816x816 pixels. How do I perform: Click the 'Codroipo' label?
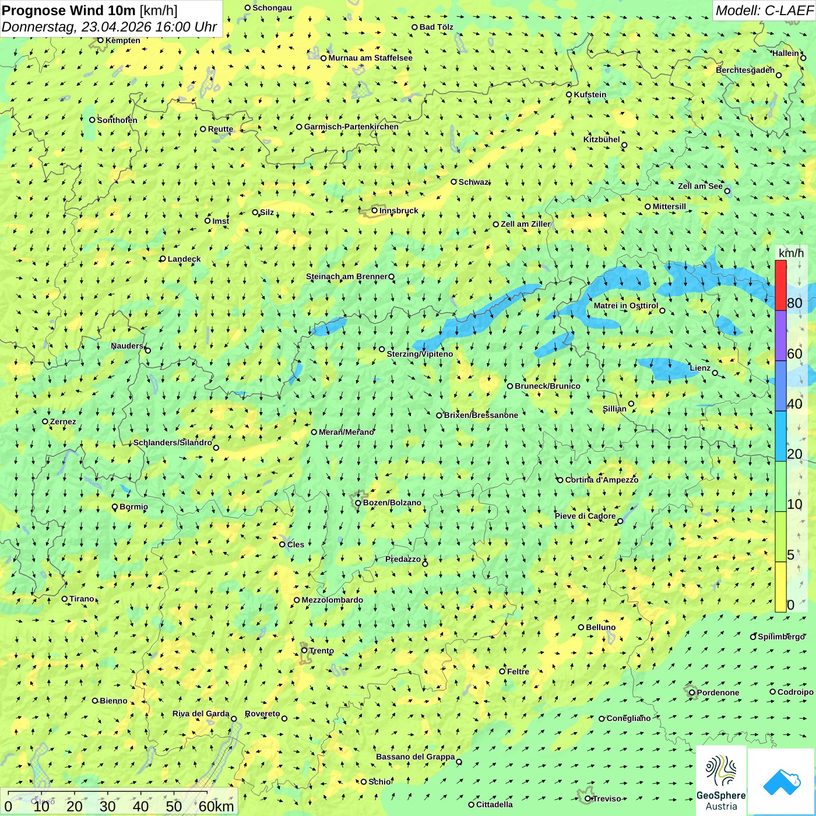[x=795, y=692]
